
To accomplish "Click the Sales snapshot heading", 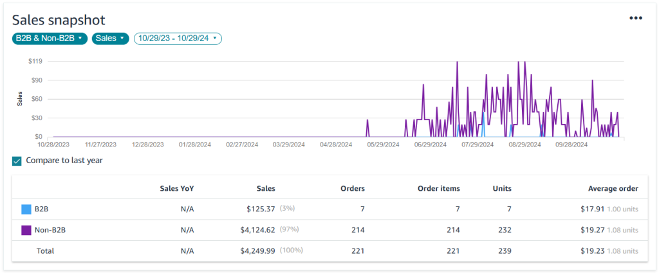I will click(59, 20).
